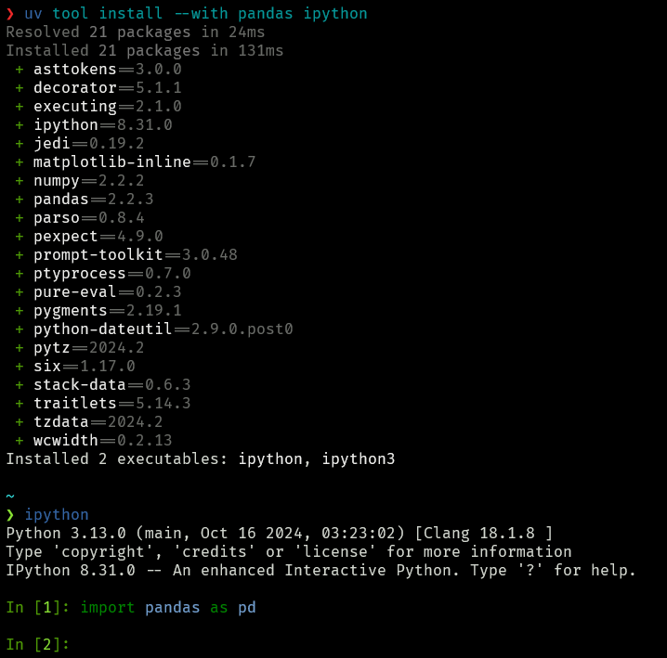Select the pytz==2024.2 package line
Image resolution: width=667 pixels, height=658 pixels.
tap(80, 348)
